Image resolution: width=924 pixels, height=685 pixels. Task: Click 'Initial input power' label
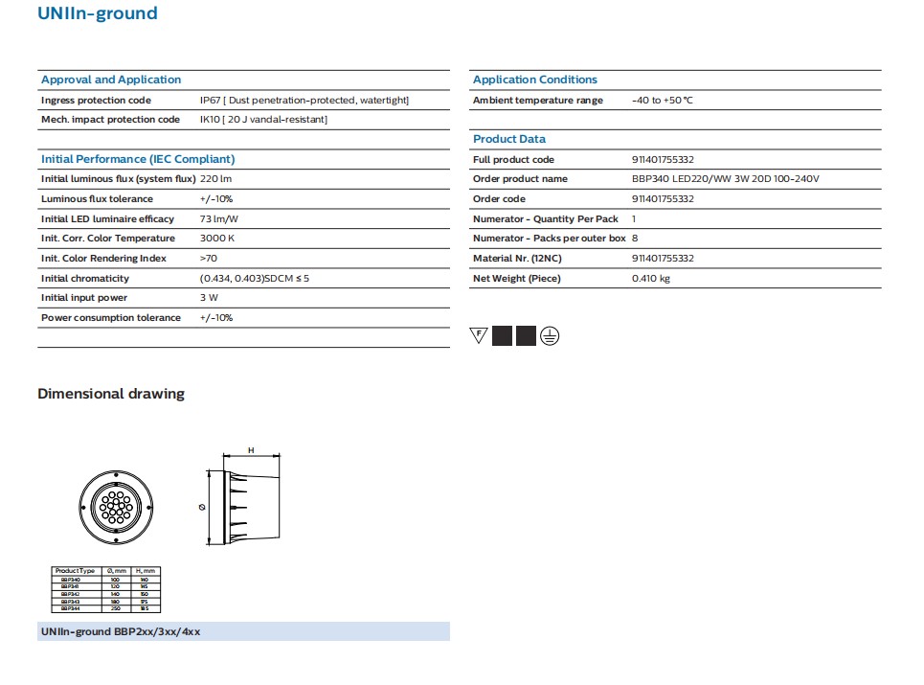(x=84, y=298)
